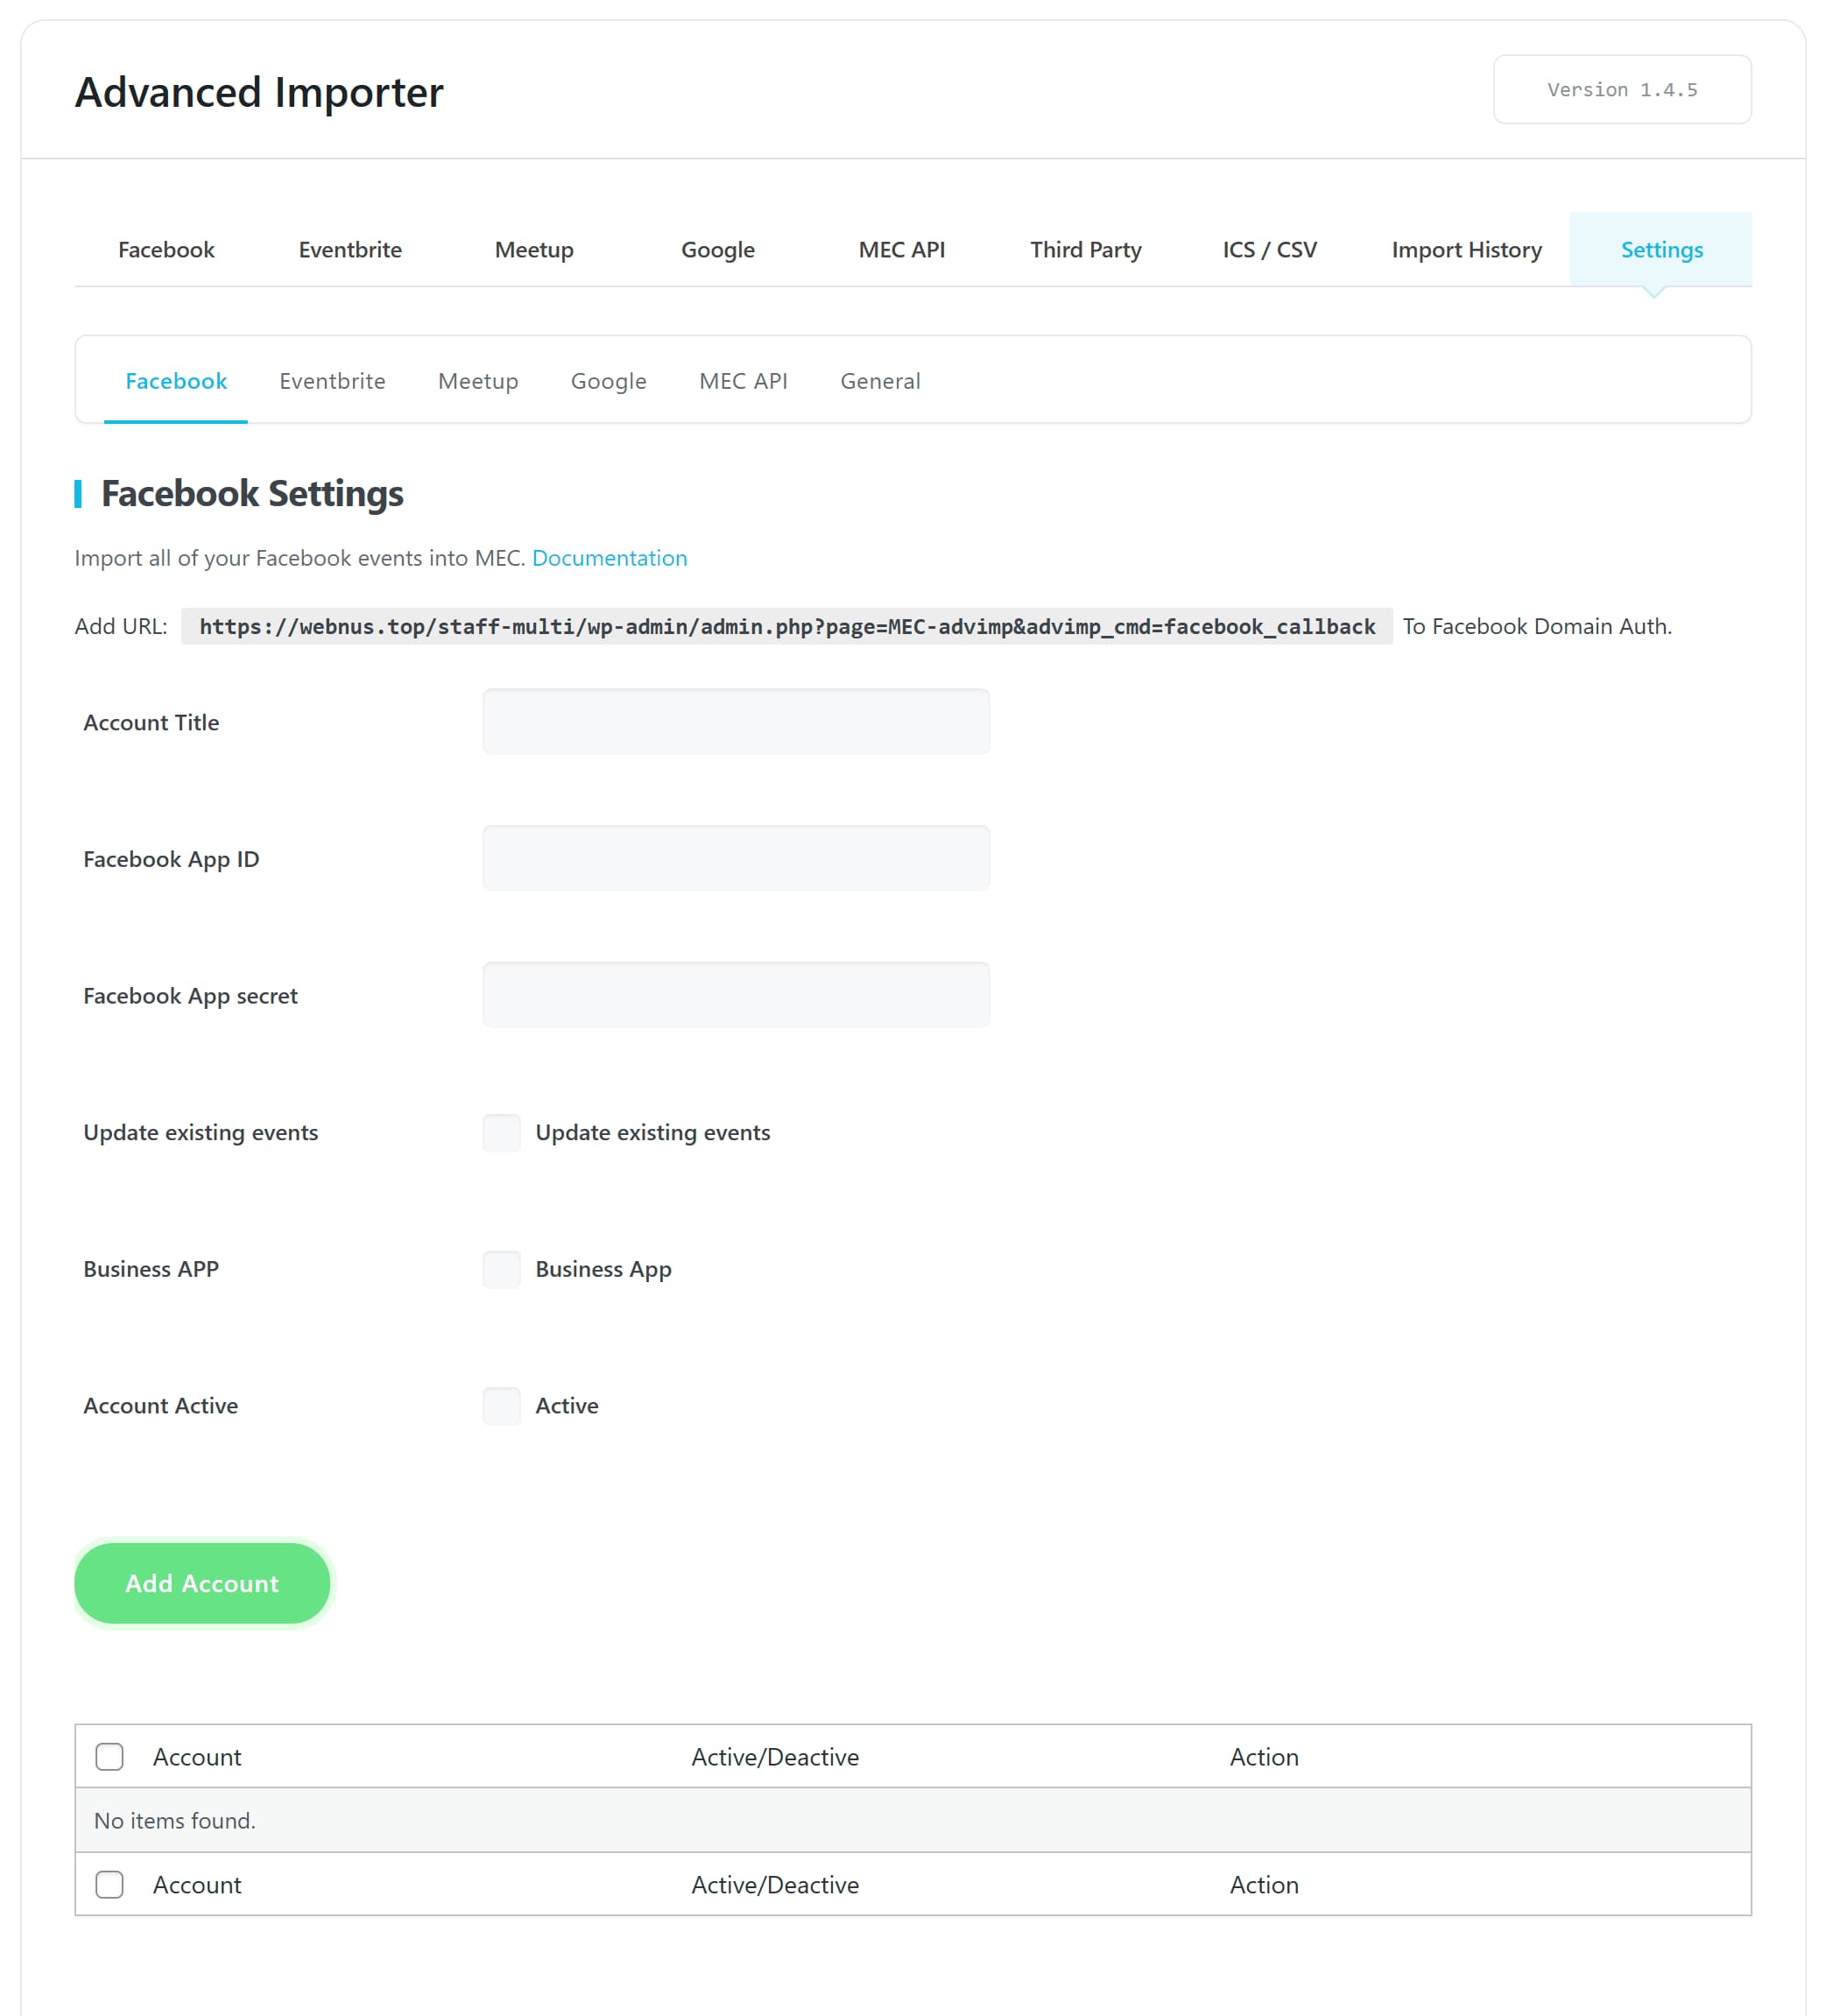Enable the Update existing events checkbox
Screen dimensions: 1826x2016
click(502, 1133)
